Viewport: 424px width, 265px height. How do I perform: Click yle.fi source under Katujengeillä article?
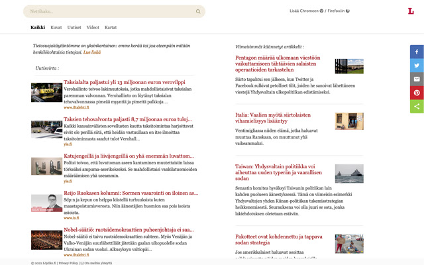[x=68, y=181]
